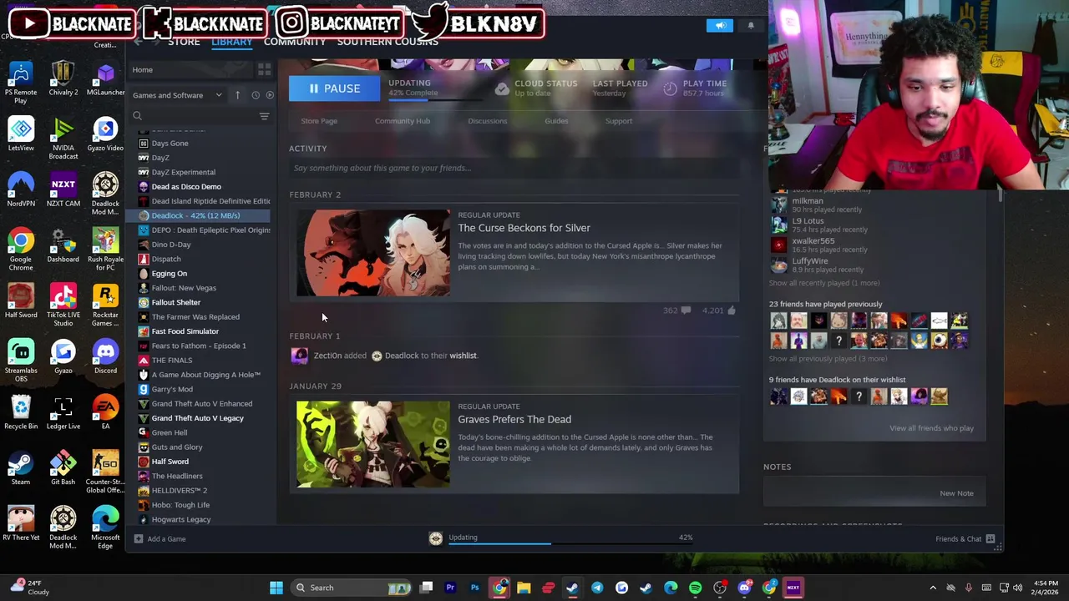Open the Community Hub link

coord(403,121)
